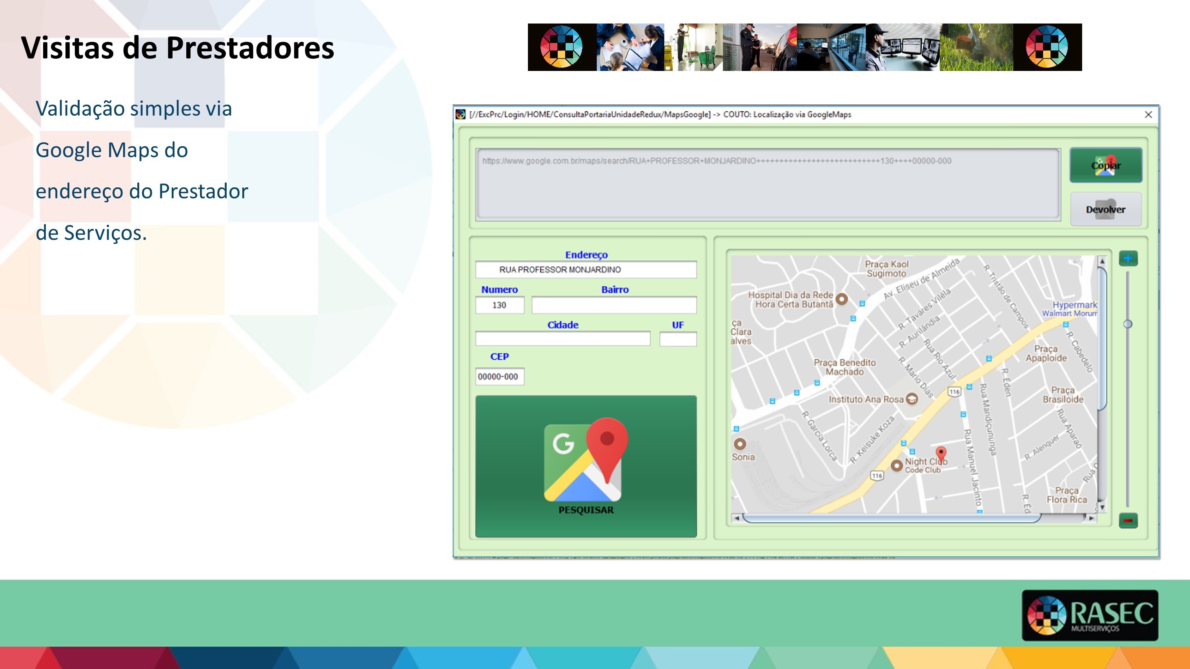Image resolution: width=1190 pixels, height=669 pixels.
Task: Click the green plus zoom-in icon
Action: pyautogui.click(x=1128, y=259)
